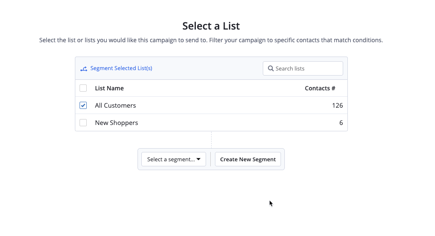The height and width of the screenshot is (236, 435).
Task: Click the 6 contacts count for New Shoppers
Action: point(341,122)
